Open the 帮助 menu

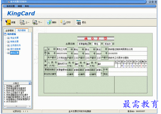click(27, 6)
